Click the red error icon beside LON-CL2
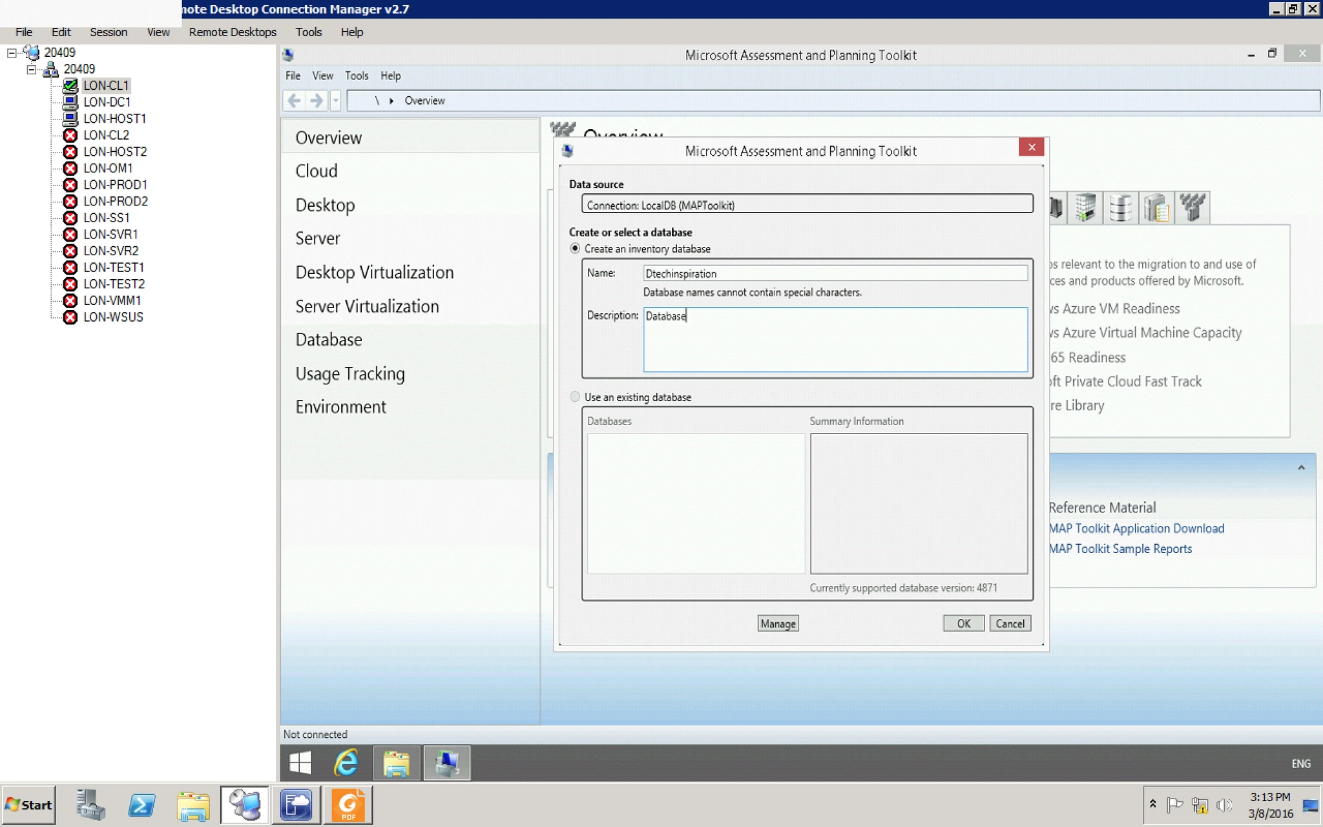1323x827 pixels. point(70,135)
